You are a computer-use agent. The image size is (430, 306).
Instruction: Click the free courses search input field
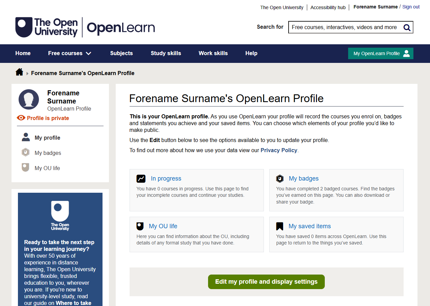345,27
